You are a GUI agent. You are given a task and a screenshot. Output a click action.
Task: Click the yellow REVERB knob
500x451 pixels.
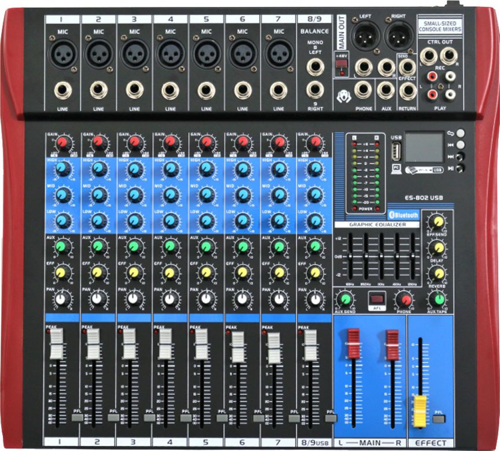click(x=439, y=273)
